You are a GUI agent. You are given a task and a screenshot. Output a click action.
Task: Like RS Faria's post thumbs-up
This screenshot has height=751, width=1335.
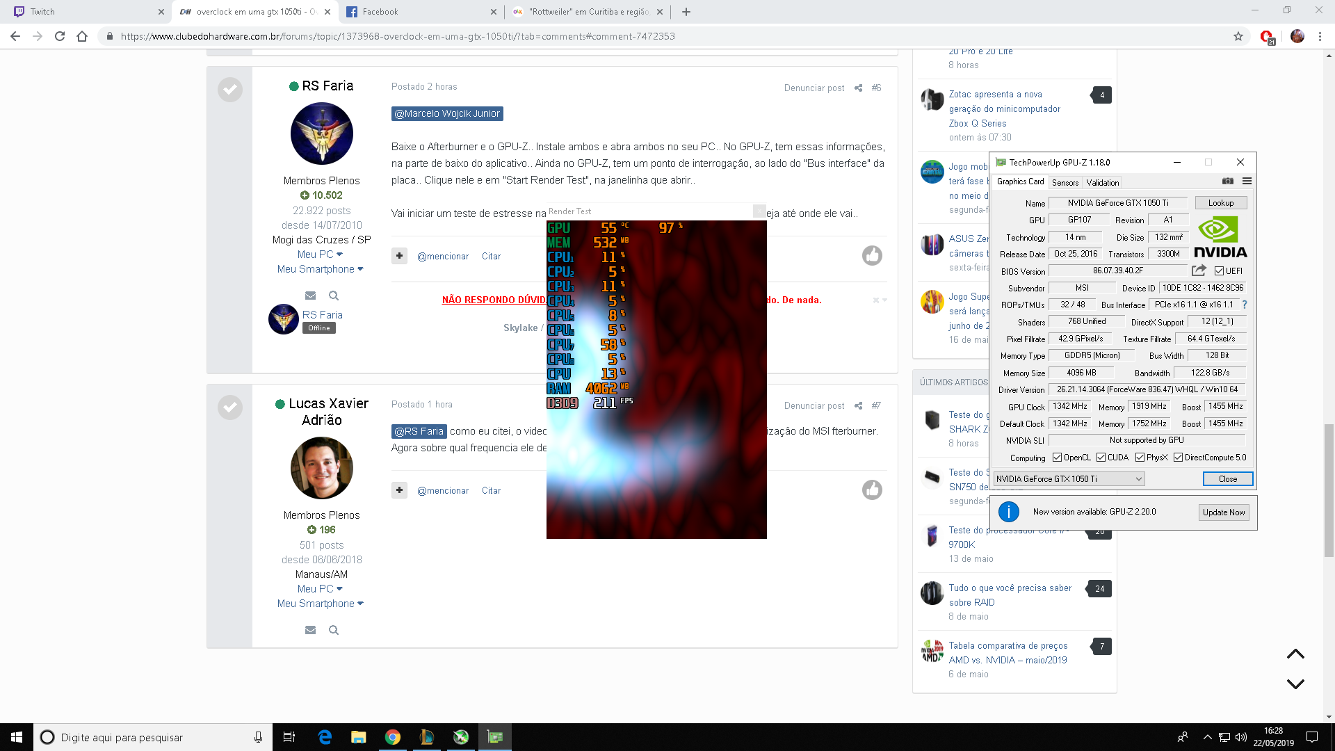[x=872, y=256]
